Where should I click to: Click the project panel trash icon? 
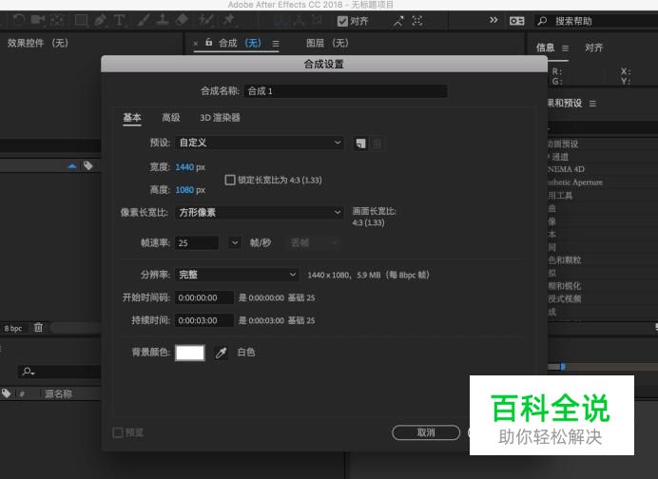tap(38, 327)
